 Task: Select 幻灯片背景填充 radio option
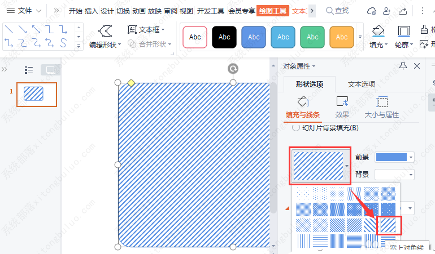coord(296,128)
